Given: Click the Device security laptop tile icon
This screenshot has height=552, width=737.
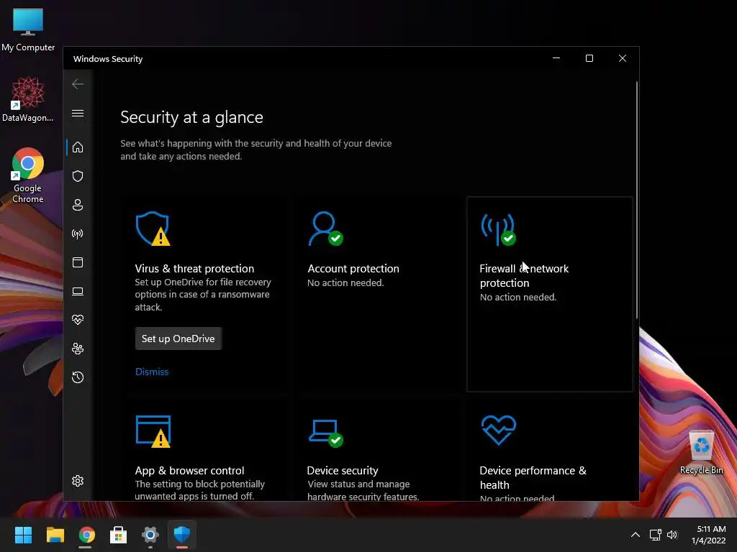Looking at the screenshot, I should pos(325,433).
